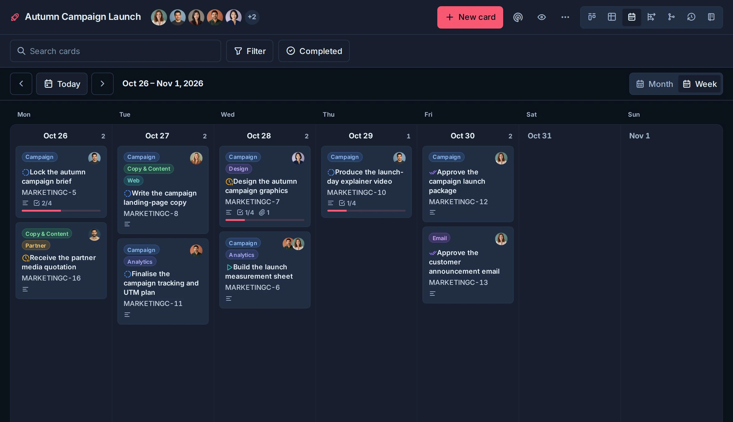733x422 pixels.
Task: Toggle the Completed cards filter
Action: click(x=314, y=51)
